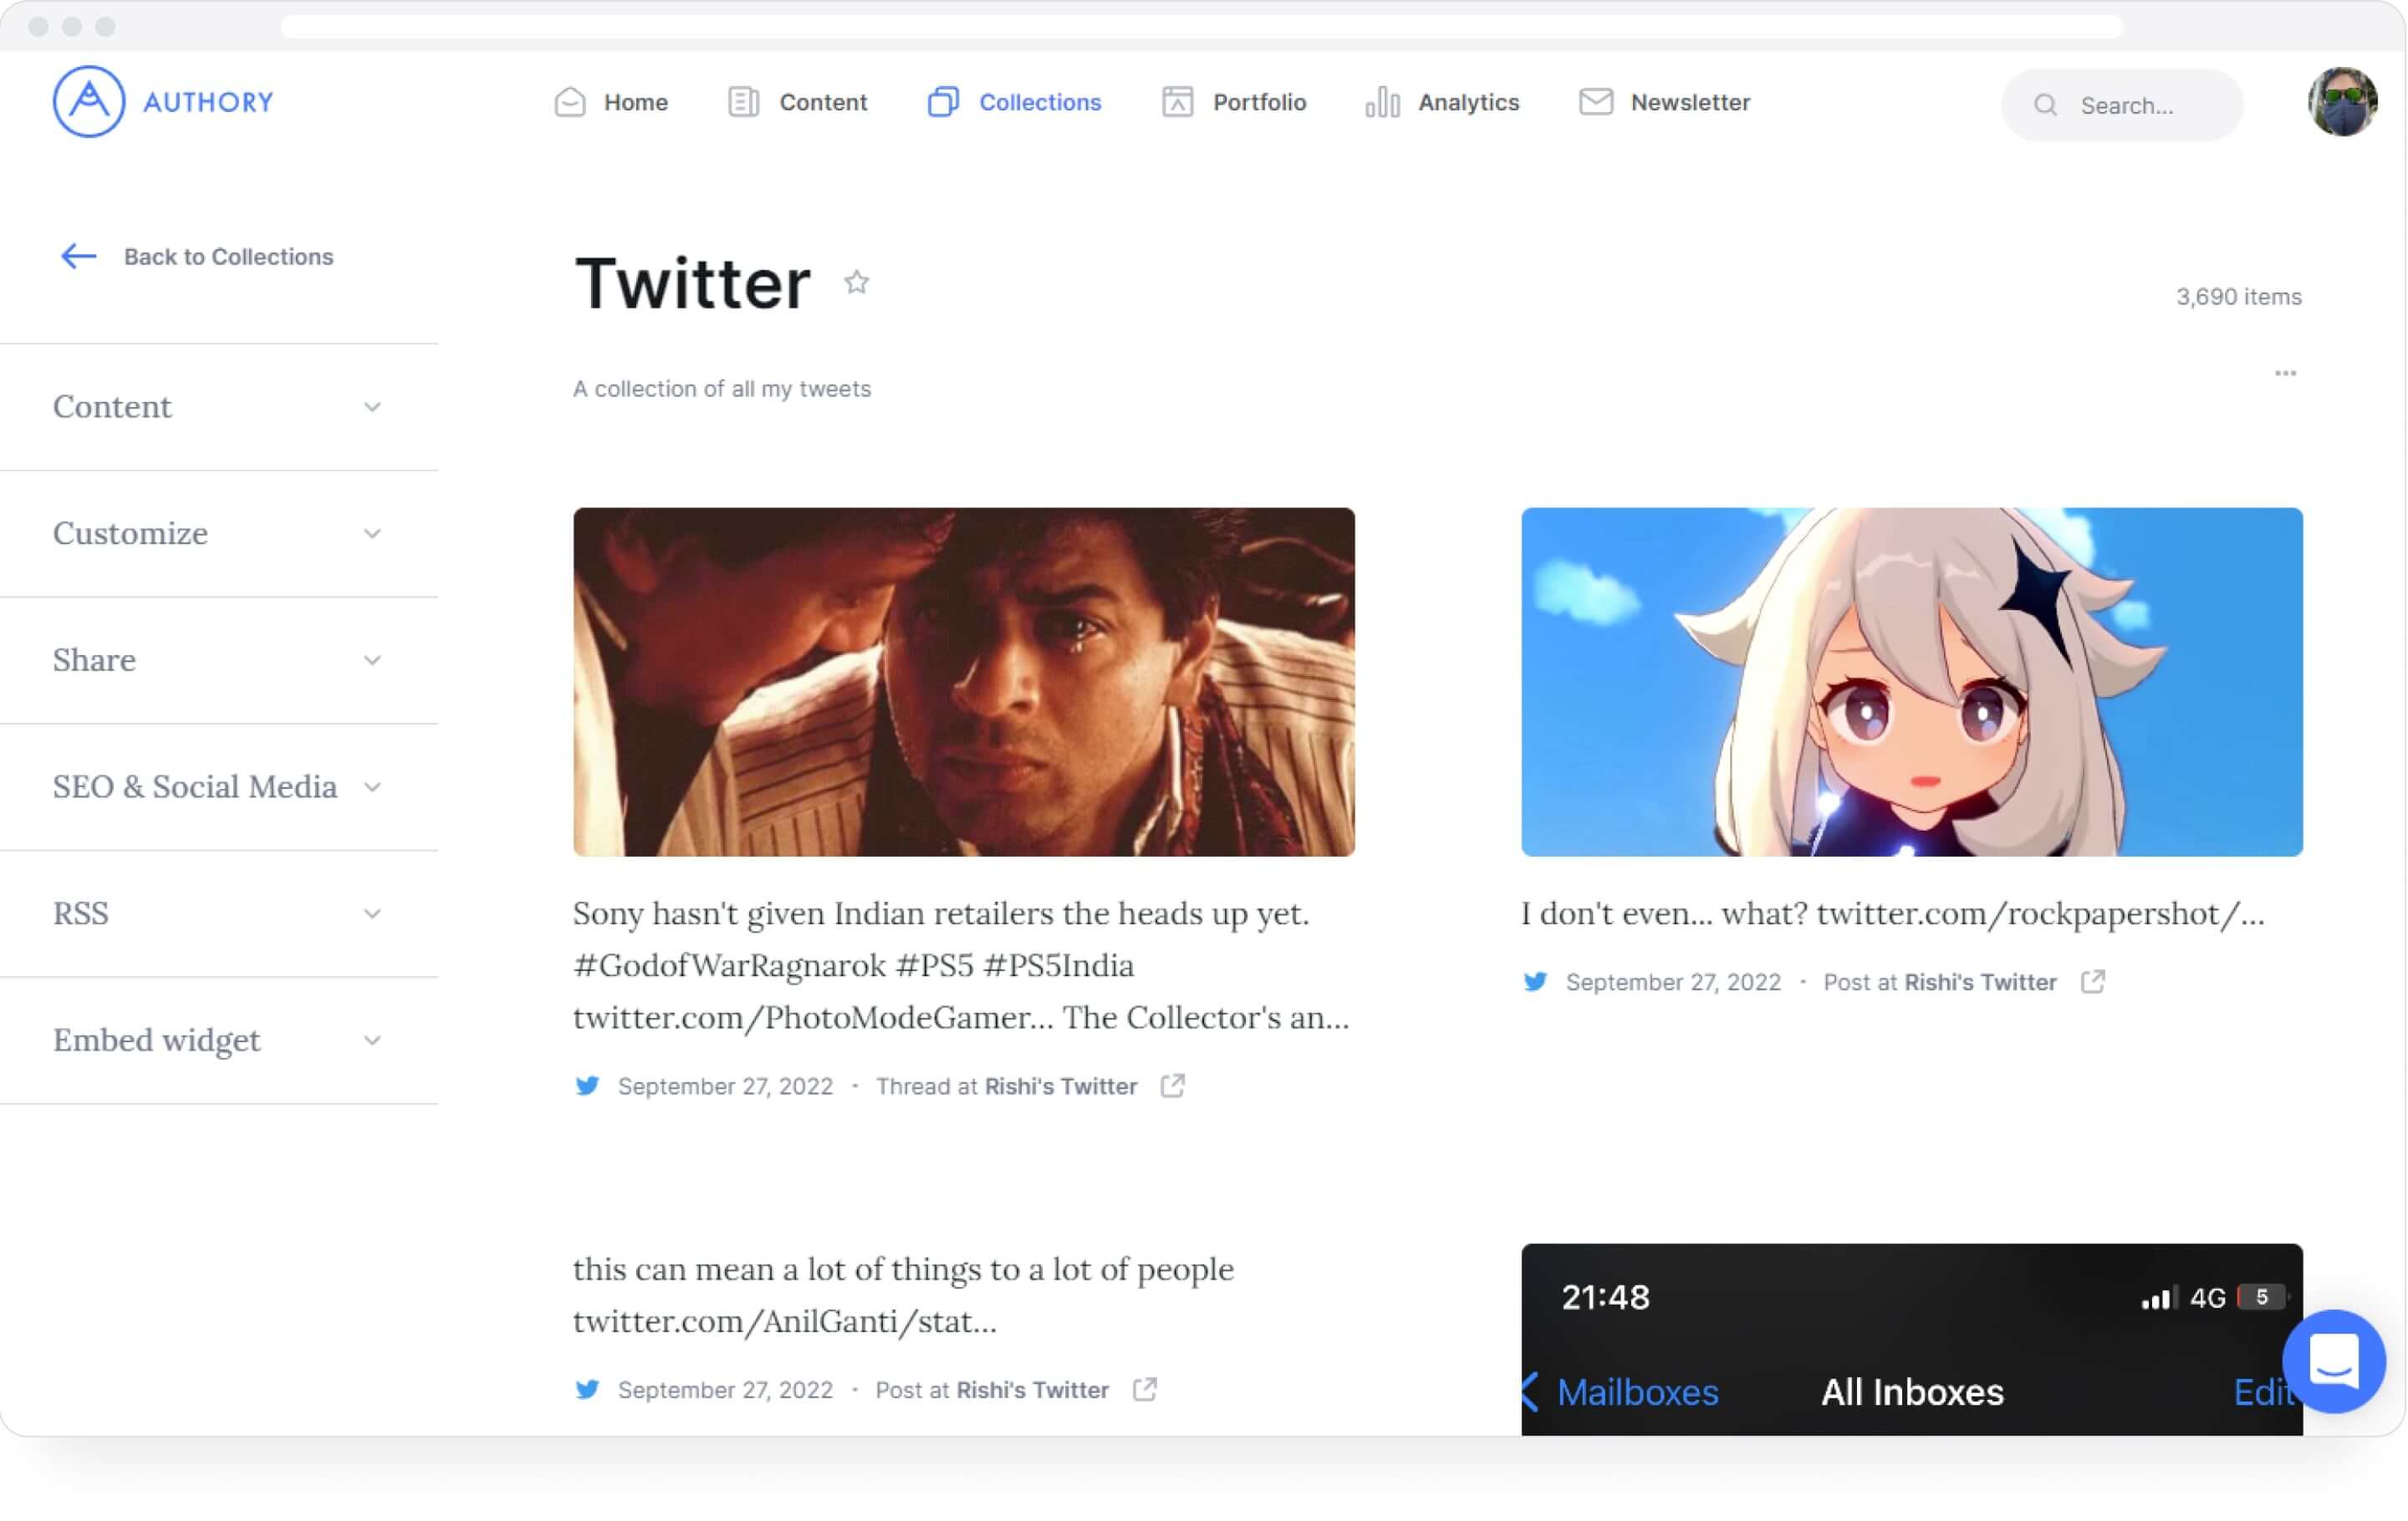Click the search magnifier icon
Viewport: 2408px width, 1521px height.
(x=2046, y=105)
